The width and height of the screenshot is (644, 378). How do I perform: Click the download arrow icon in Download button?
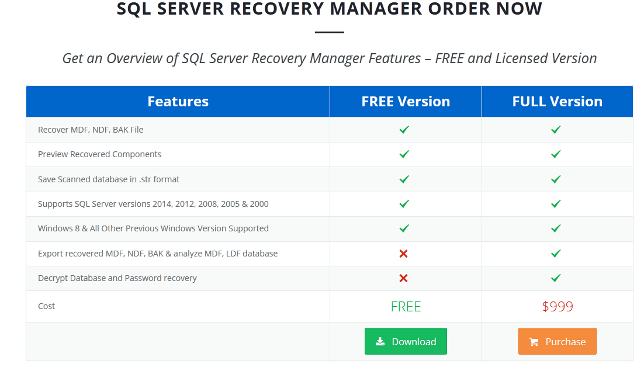click(380, 341)
